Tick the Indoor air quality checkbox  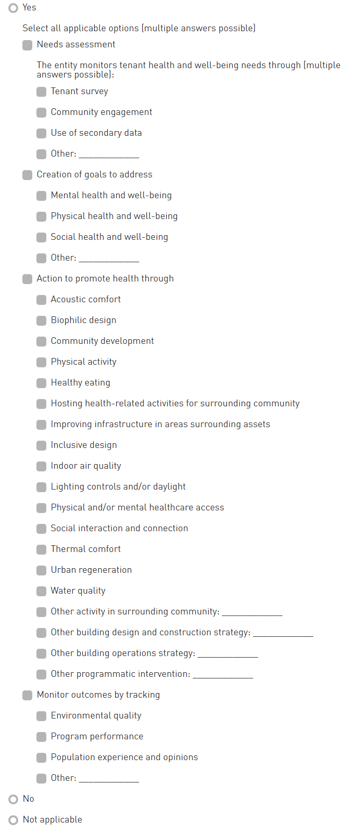(42, 467)
